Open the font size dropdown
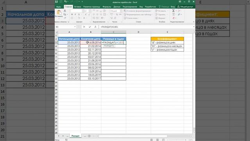 click(90, 11)
